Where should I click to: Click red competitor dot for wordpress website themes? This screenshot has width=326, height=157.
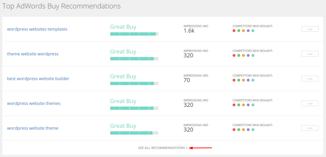click(x=234, y=105)
